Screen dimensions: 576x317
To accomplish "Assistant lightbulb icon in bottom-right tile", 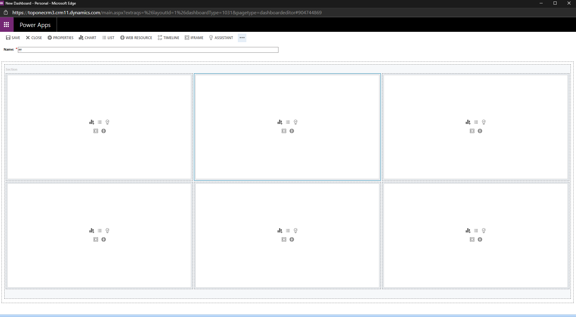I will (x=484, y=231).
